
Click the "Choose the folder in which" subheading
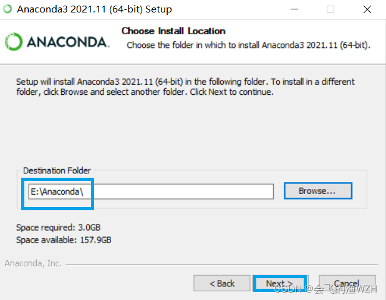(x=248, y=46)
